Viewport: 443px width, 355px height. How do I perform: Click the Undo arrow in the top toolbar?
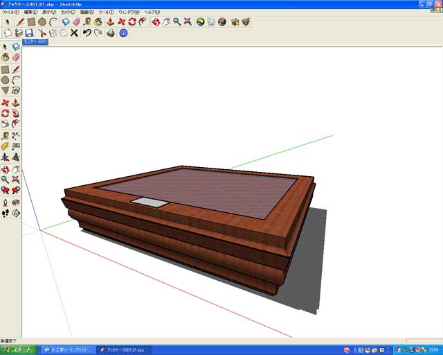pyautogui.click(x=87, y=33)
